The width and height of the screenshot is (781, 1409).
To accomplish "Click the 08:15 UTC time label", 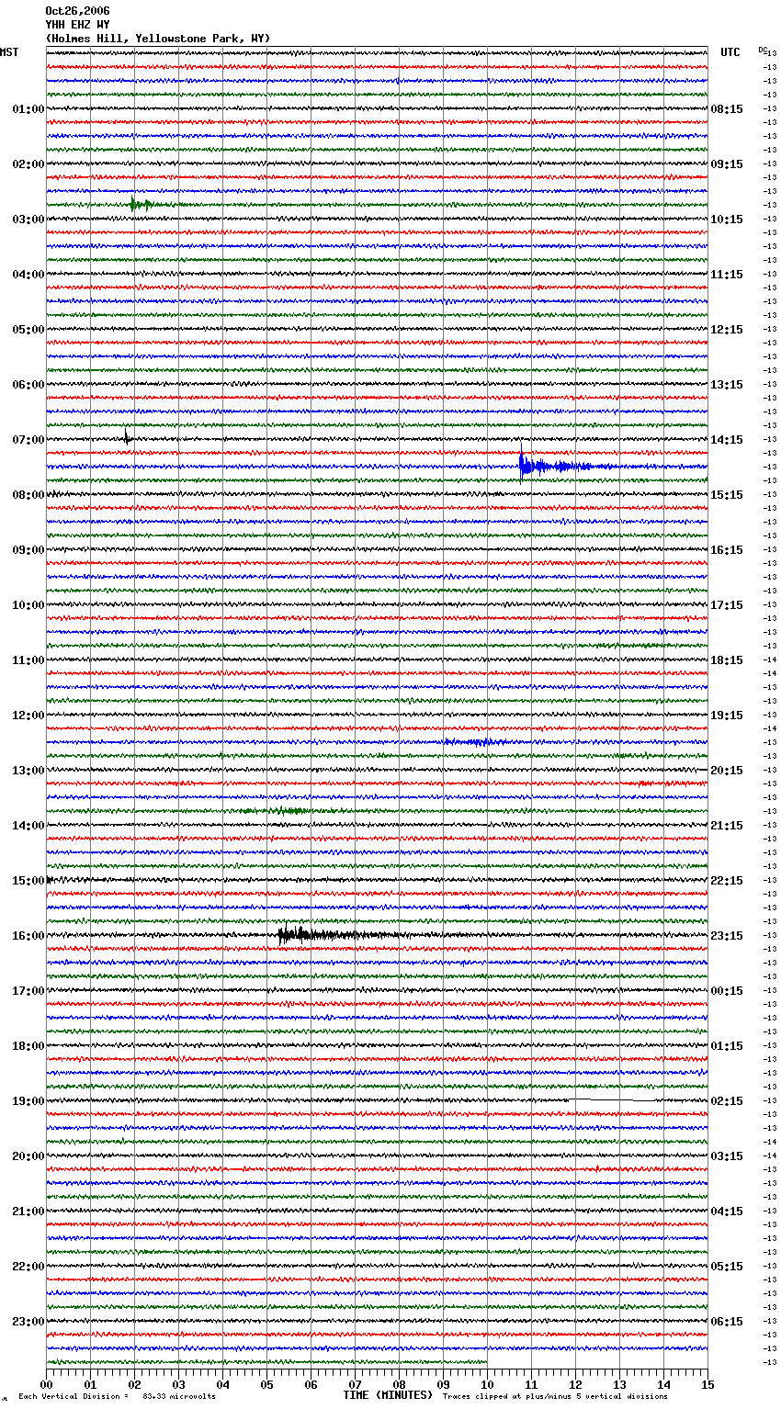I will (x=727, y=109).
